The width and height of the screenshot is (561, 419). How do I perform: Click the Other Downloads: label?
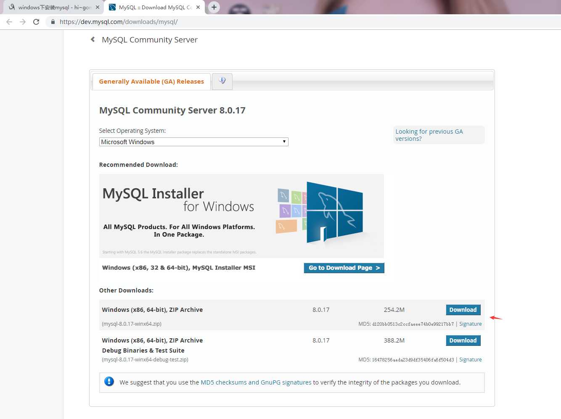click(x=126, y=290)
